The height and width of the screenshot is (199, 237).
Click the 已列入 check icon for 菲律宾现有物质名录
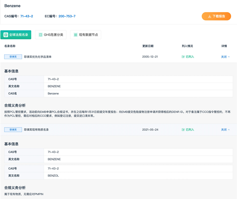tap(183, 130)
